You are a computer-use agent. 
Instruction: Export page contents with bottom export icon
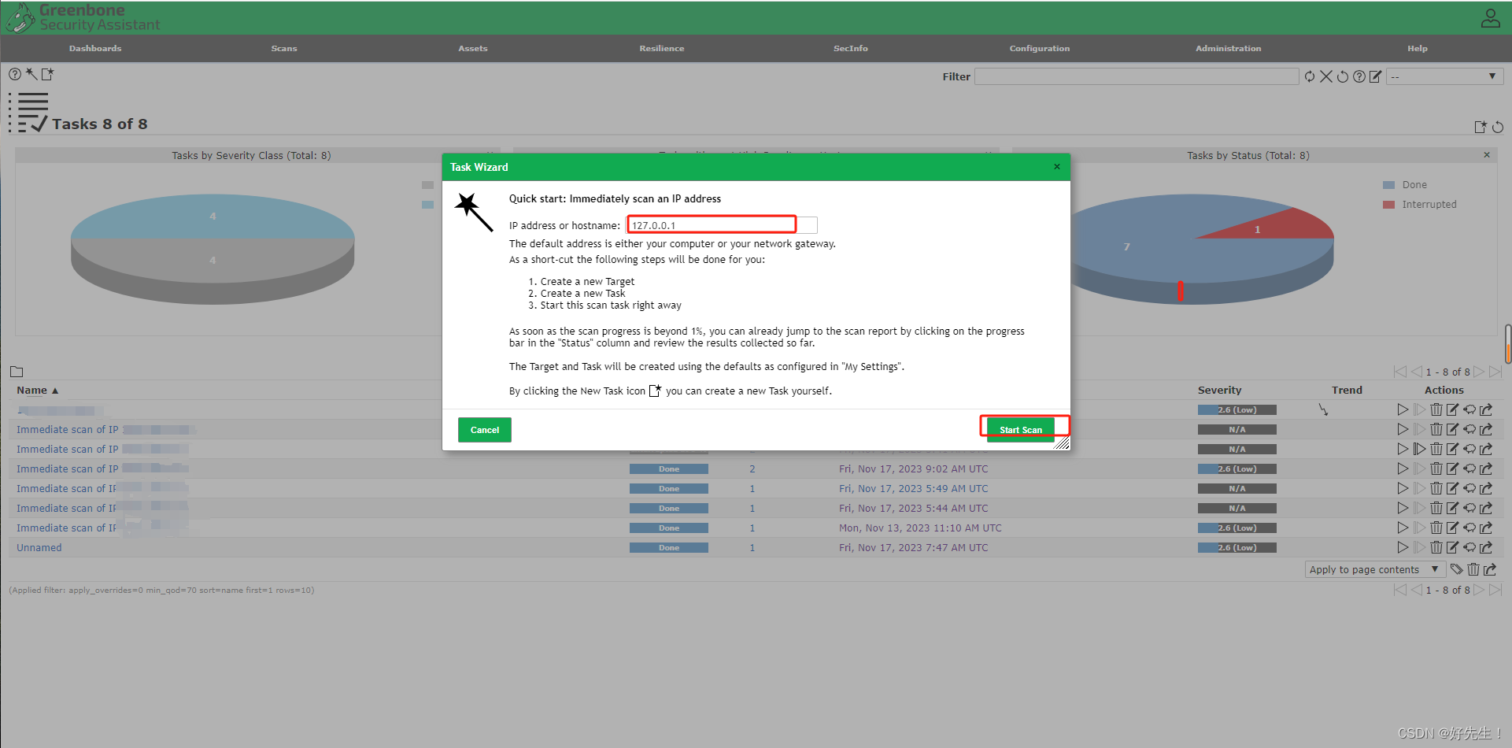1489,569
